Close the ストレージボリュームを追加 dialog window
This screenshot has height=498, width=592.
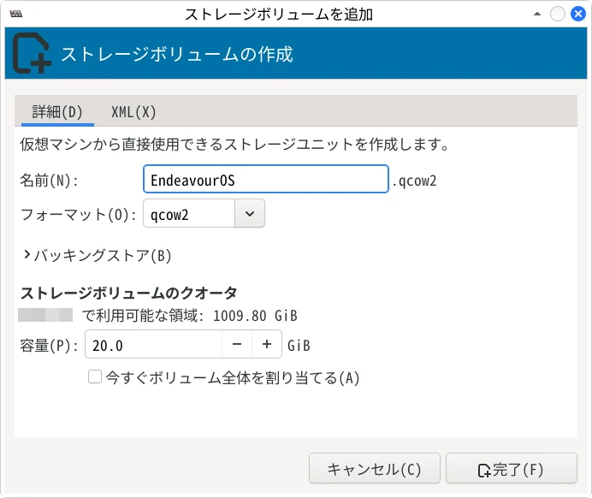pyautogui.click(x=577, y=15)
